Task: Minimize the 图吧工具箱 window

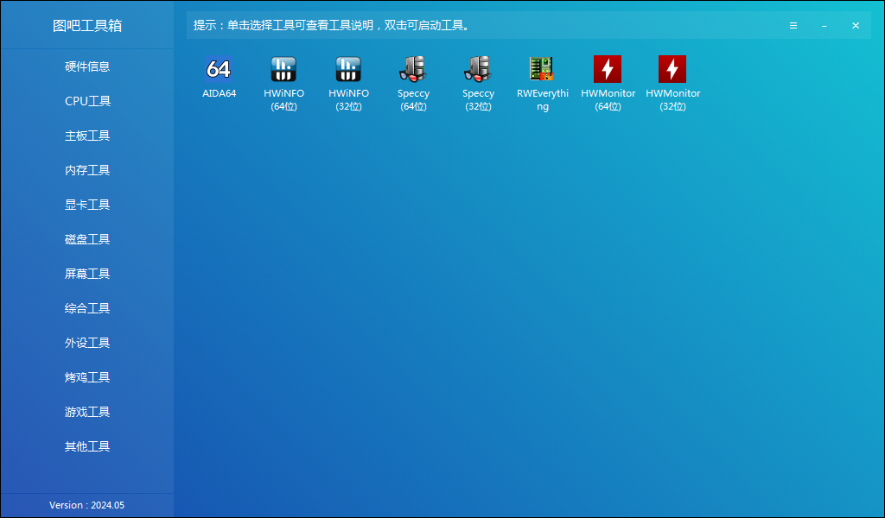Action: 825,25
